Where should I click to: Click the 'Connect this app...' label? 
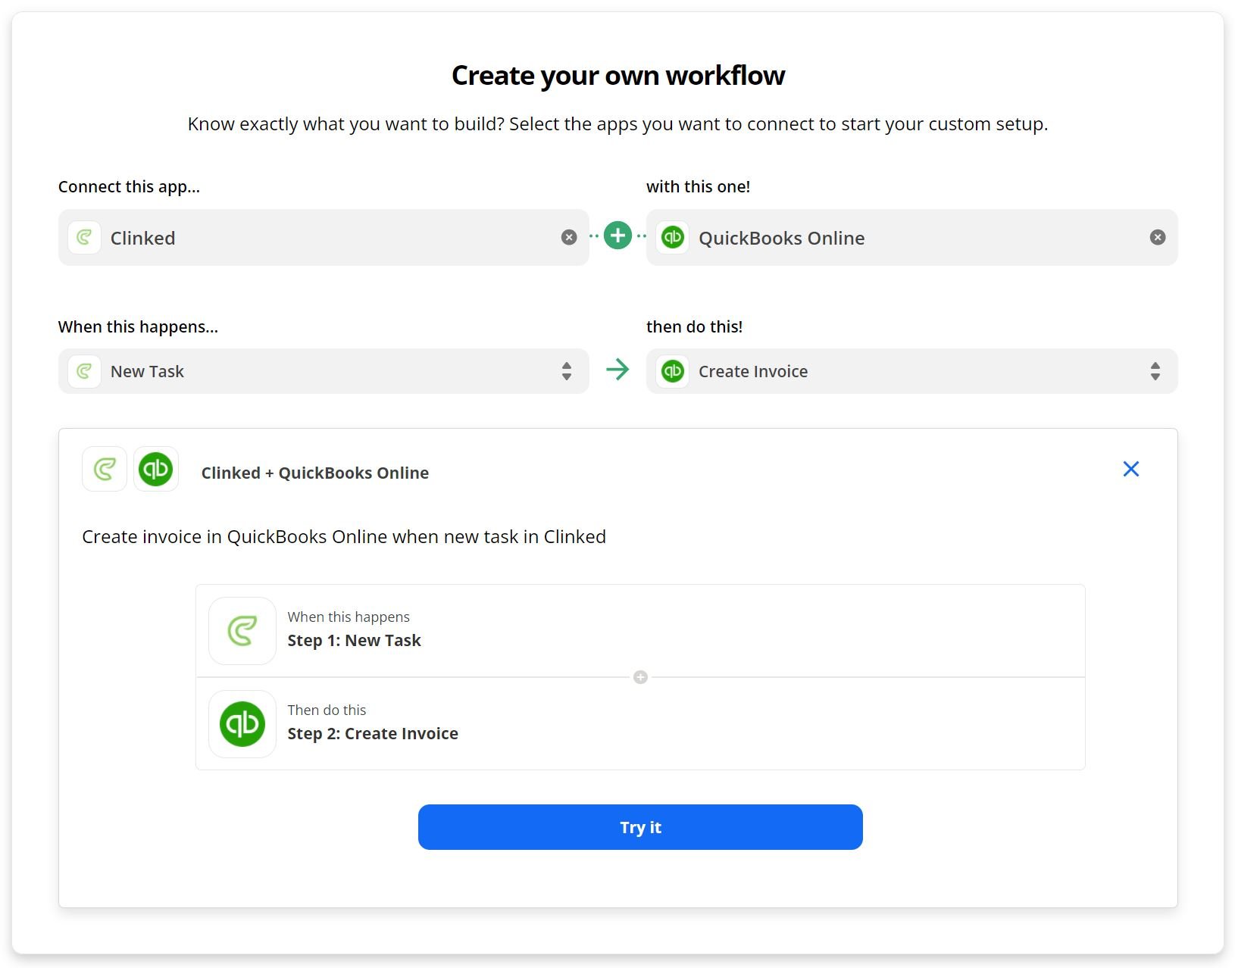pos(130,187)
